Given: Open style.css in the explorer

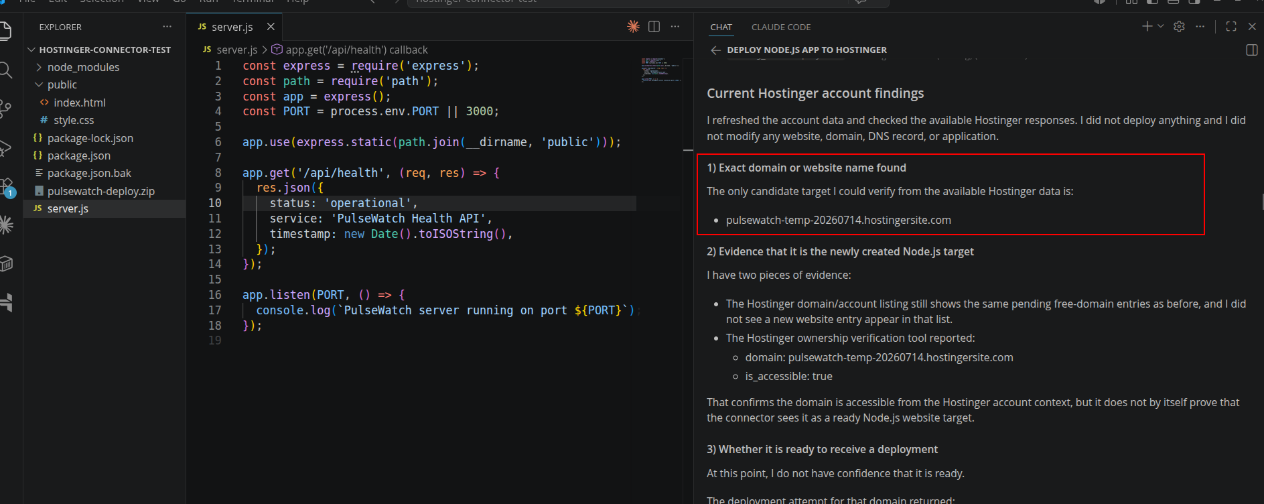Looking at the screenshot, I should pyautogui.click(x=104, y=120).
